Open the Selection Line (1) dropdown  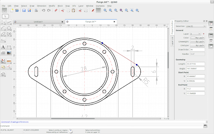pyautogui.click(x=196, y=26)
